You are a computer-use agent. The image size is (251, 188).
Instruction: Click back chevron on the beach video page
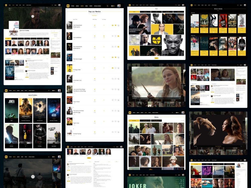click(x=6, y=161)
